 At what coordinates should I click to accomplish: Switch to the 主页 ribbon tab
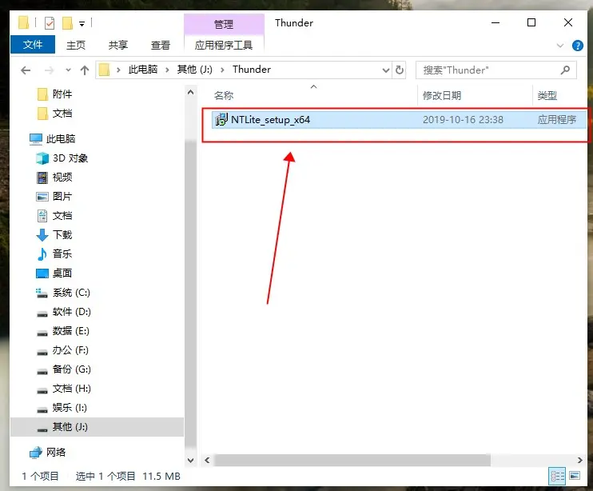tap(76, 46)
